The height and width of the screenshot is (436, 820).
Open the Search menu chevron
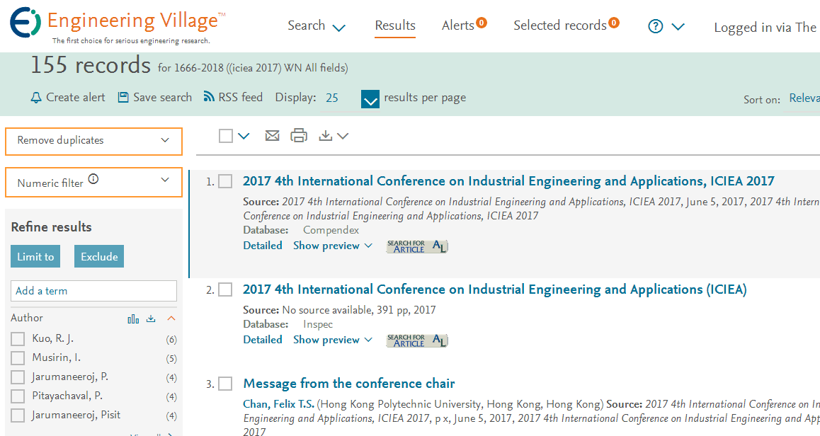point(339,28)
